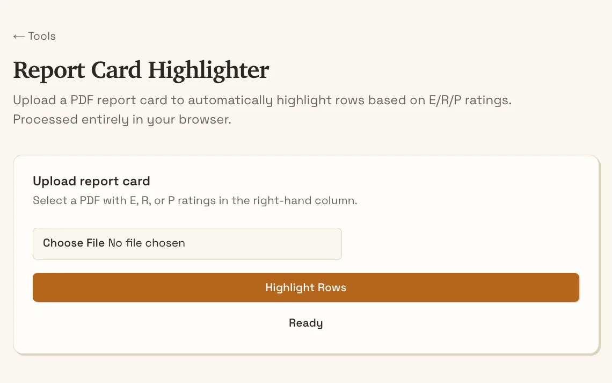Click the Highlight Rows button

(306, 287)
